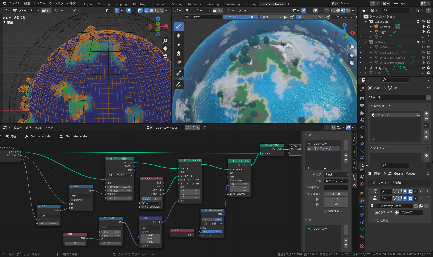This screenshot has height=257, width=433.
Task: Open the レンダー menu
Action: [40, 3]
